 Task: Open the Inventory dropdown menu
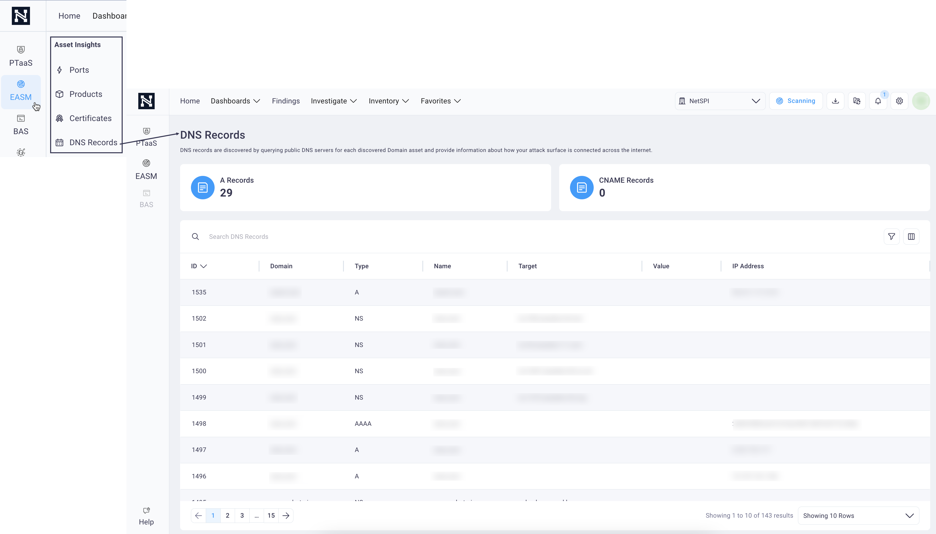click(388, 101)
